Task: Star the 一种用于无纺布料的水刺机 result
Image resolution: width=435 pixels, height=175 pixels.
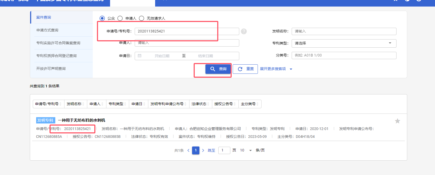Action: 397,121
